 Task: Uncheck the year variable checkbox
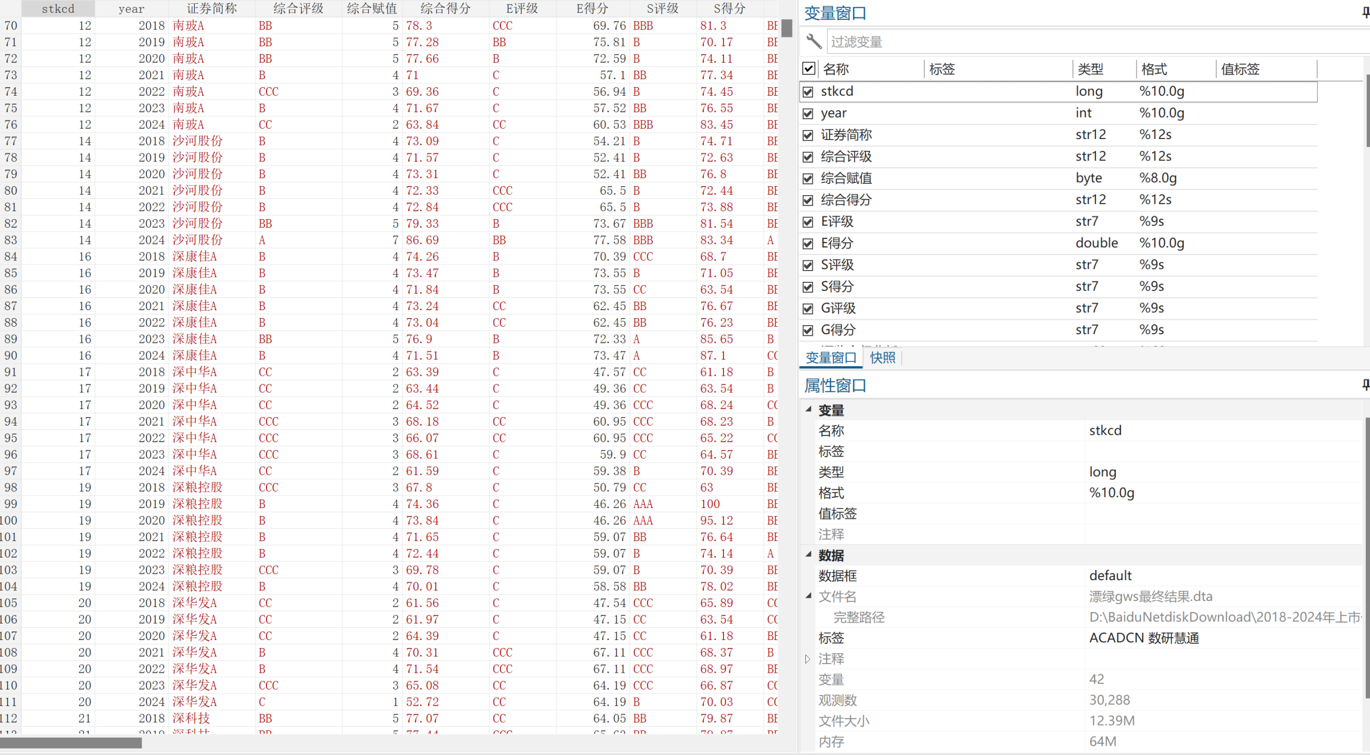click(x=808, y=113)
